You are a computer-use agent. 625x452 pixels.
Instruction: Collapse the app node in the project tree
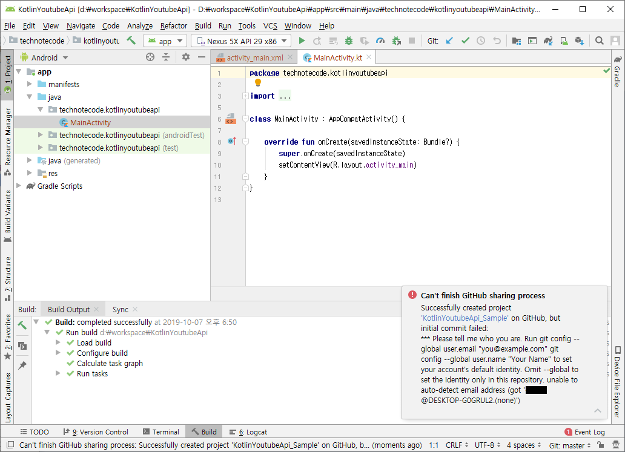[19, 71]
